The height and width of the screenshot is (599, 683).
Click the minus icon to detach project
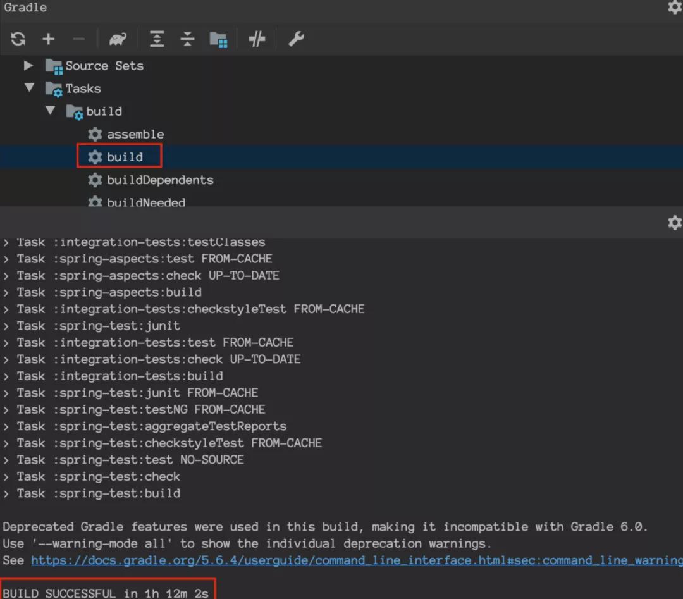click(78, 39)
